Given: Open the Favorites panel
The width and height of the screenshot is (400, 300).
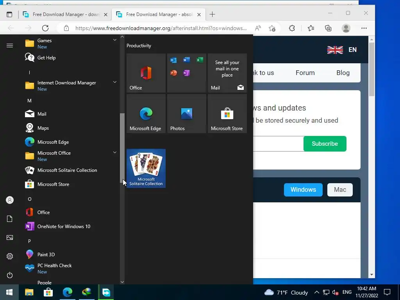Looking at the screenshot, I should point(311,28).
